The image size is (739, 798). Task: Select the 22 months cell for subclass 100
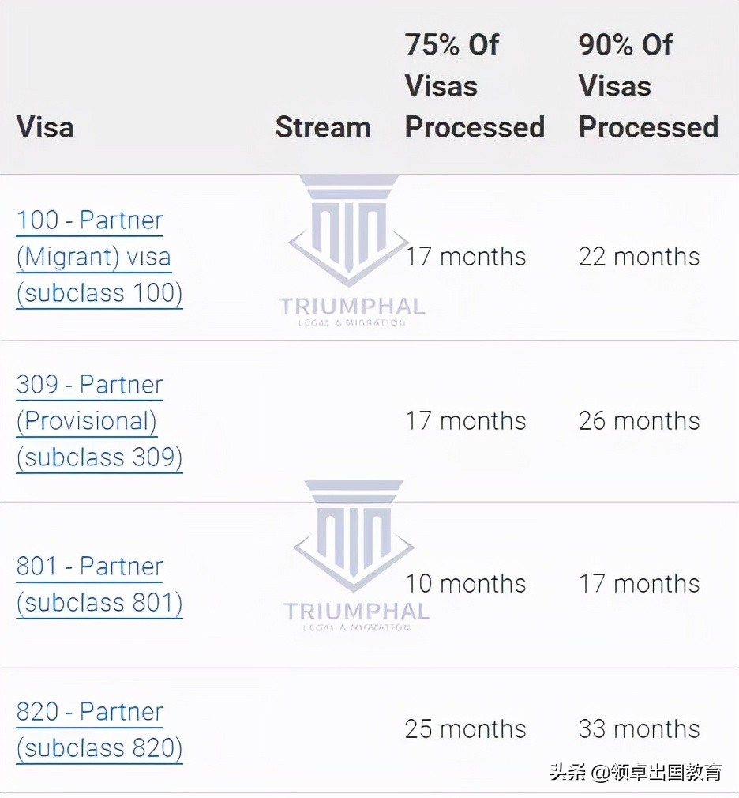640,257
